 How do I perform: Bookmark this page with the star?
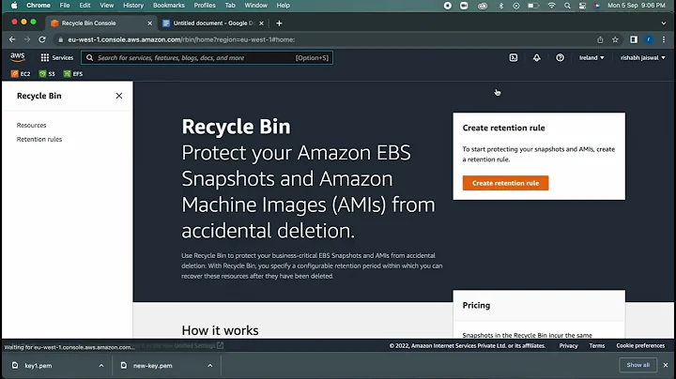click(x=615, y=39)
